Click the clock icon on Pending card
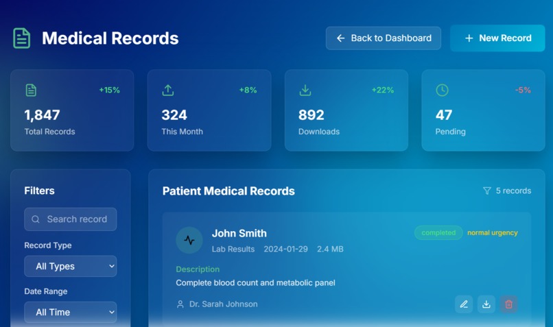This screenshot has height=327, width=553. pos(442,90)
